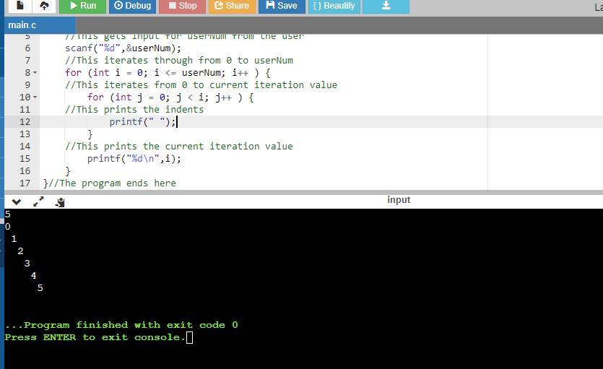Switch to the main.c tab
603x369 pixels.
click(40, 25)
